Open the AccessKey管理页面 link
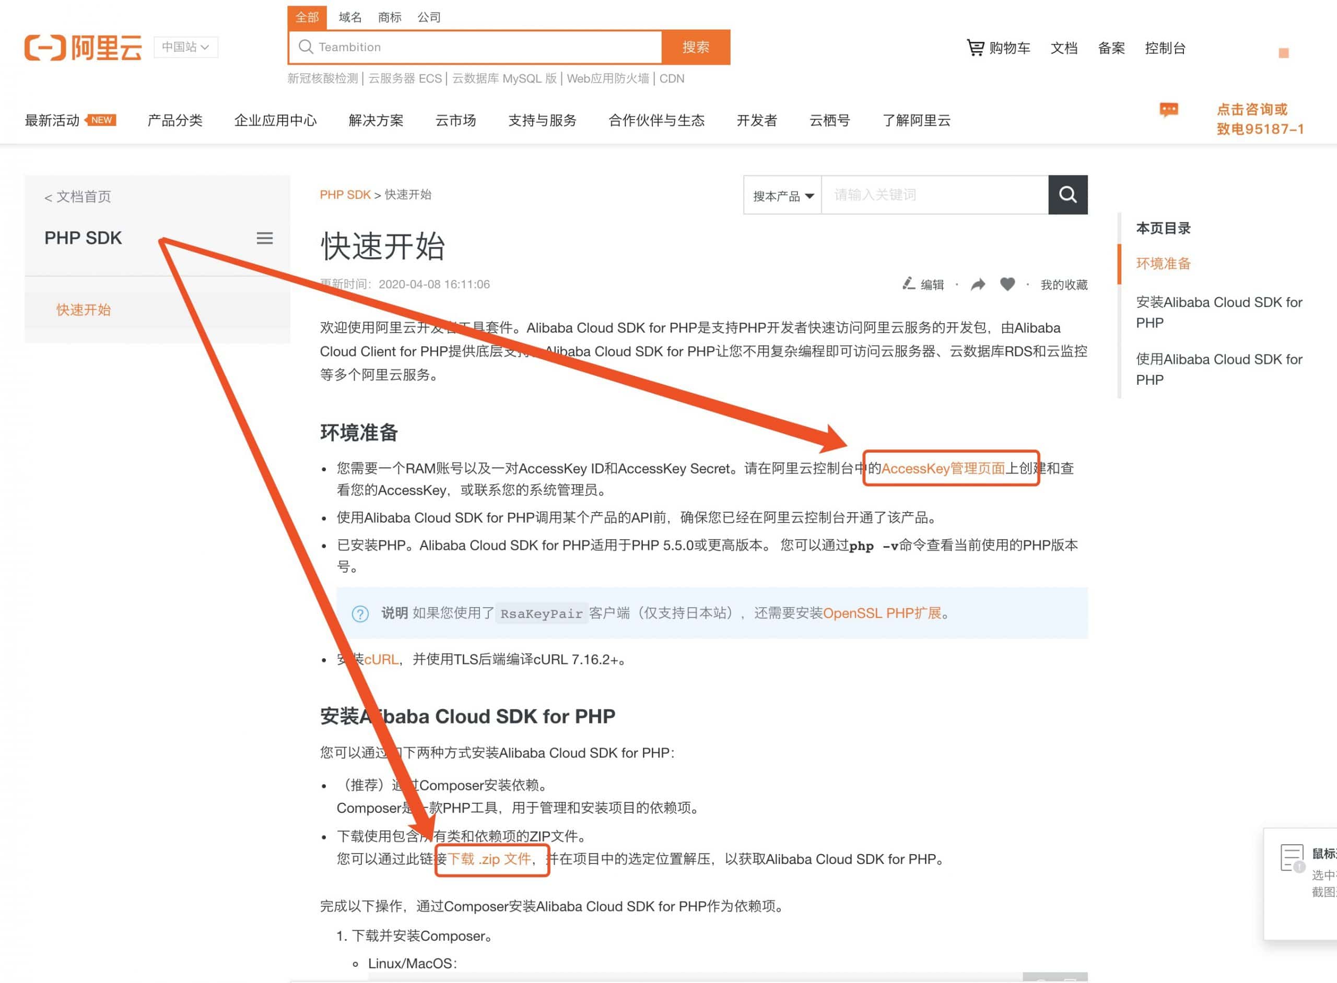Image resolution: width=1337 pixels, height=983 pixels. tap(943, 468)
